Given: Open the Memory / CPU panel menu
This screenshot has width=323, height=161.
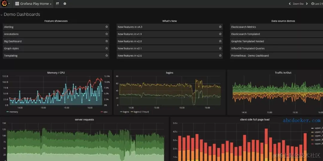Looking at the screenshot, I should pyautogui.click(x=56, y=73).
